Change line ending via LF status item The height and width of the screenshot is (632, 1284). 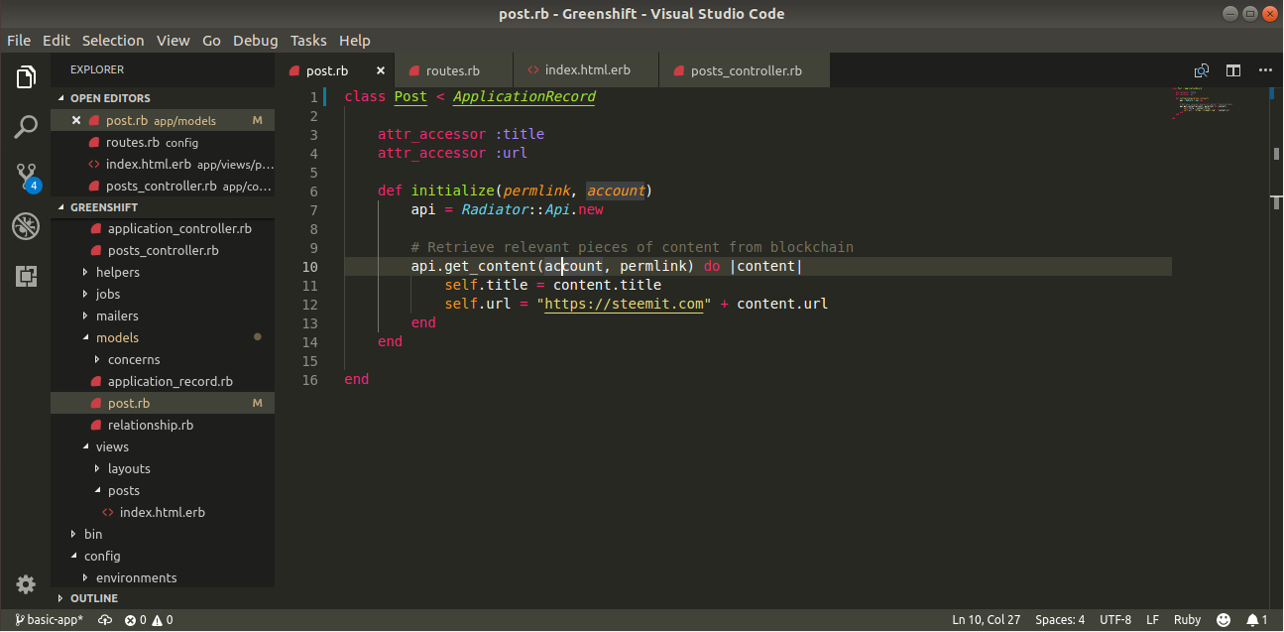coord(1152,619)
